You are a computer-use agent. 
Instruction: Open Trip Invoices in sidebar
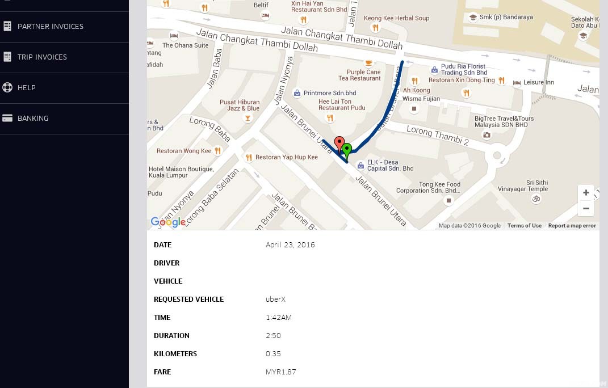[42, 57]
